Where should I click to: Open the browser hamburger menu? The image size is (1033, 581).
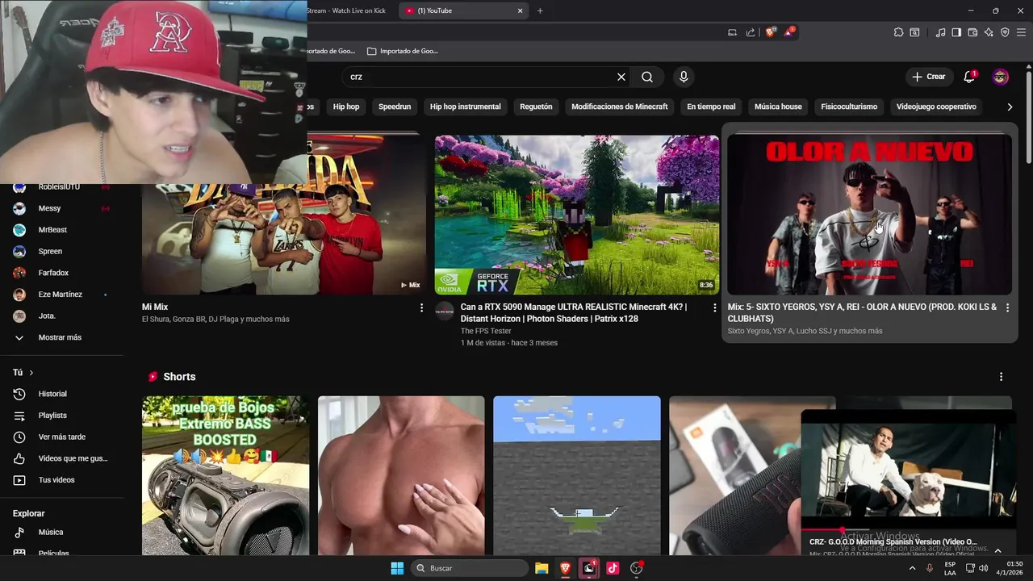(1021, 32)
